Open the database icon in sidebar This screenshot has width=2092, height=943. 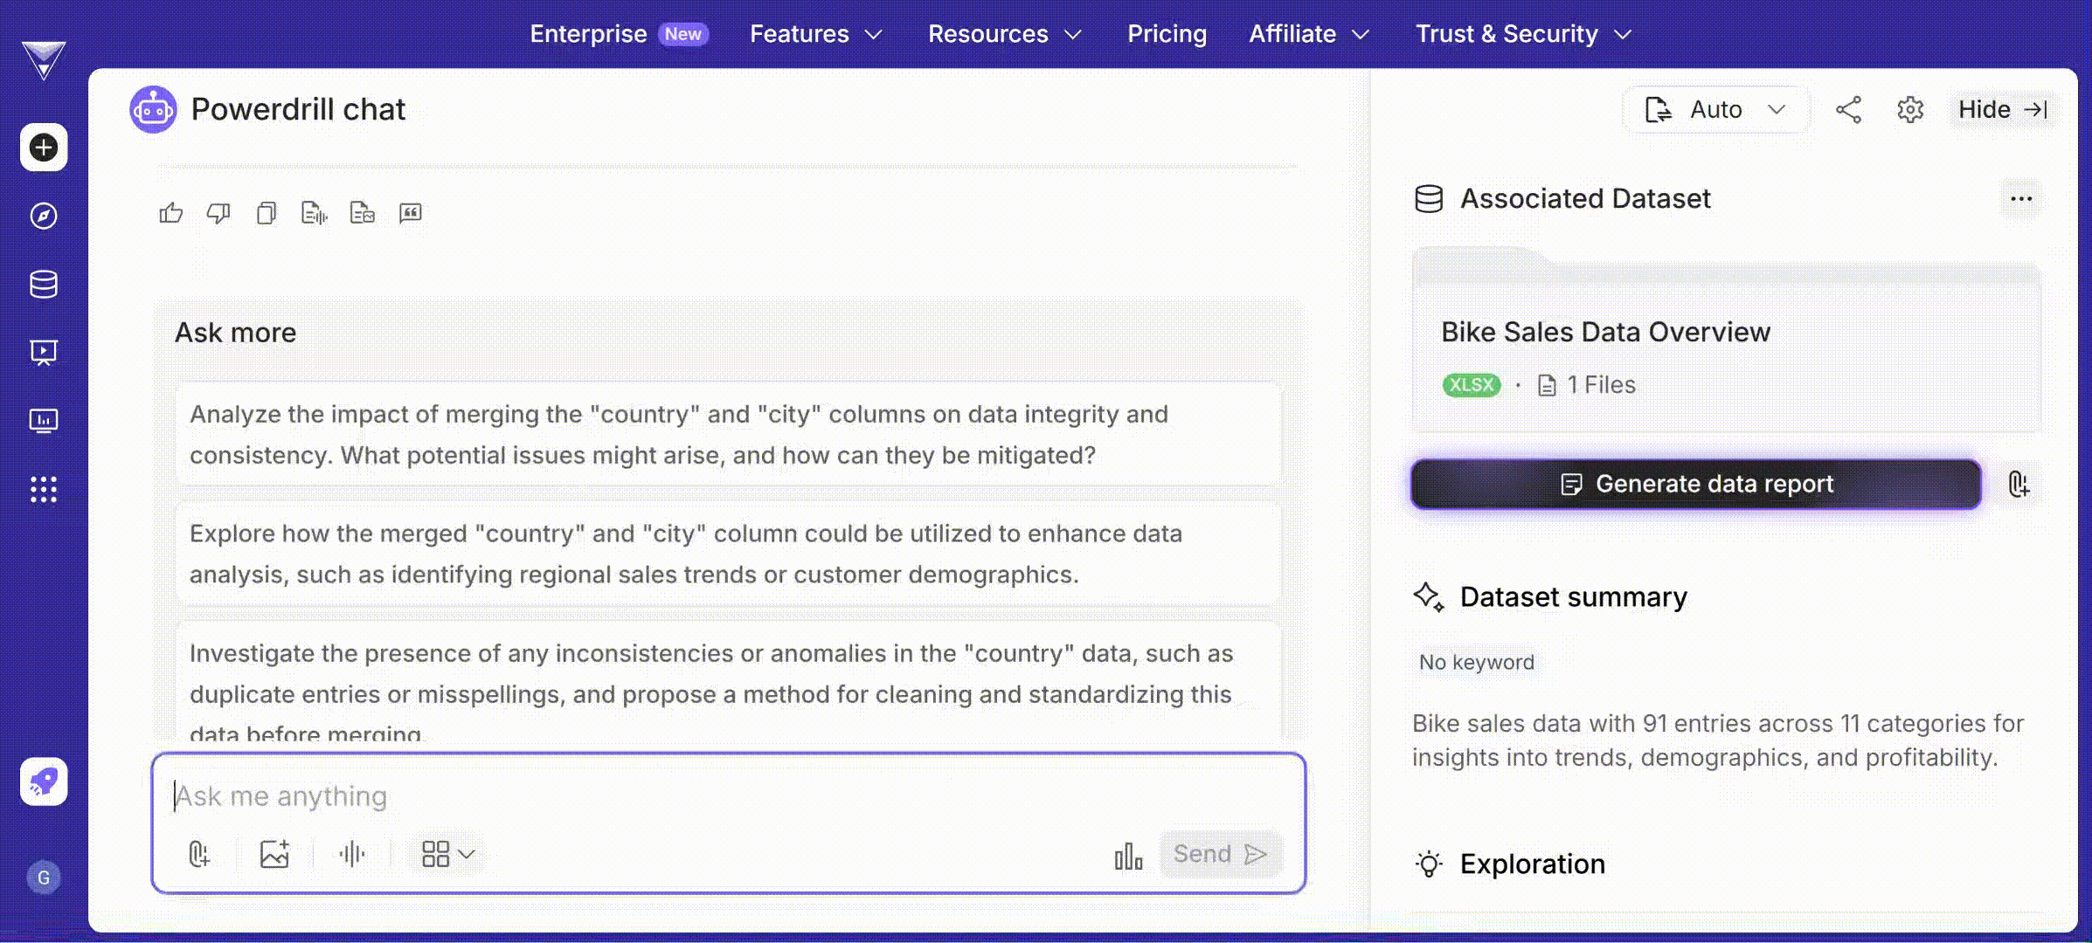click(44, 284)
